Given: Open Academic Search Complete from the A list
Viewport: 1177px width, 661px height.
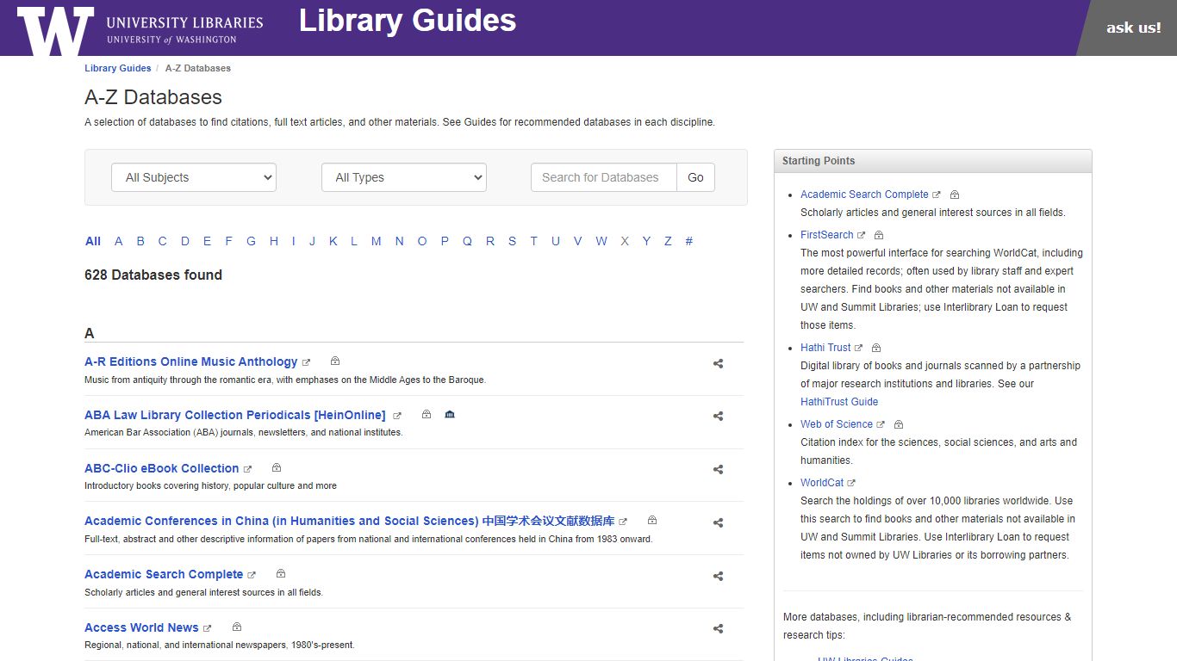Looking at the screenshot, I should tap(164, 574).
